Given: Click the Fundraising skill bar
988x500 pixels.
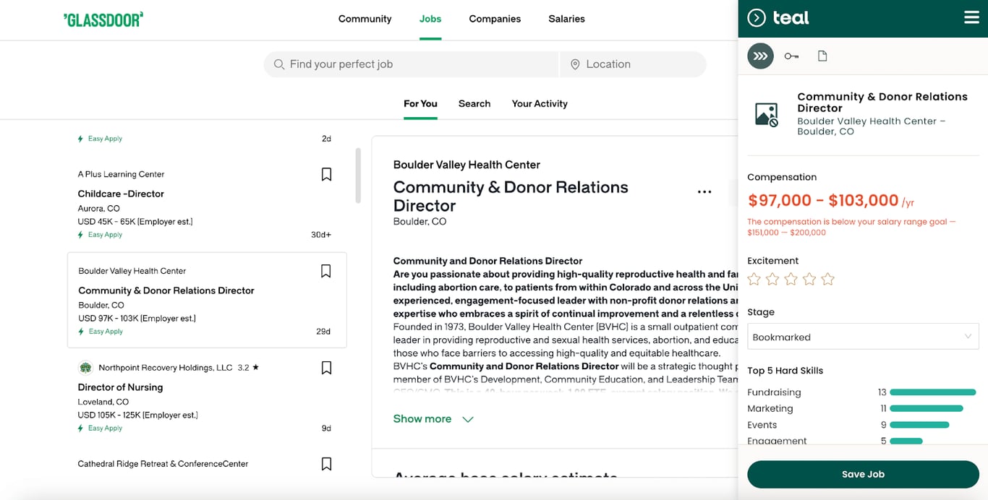Looking at the screenshot, I should (x=933, y=392).
